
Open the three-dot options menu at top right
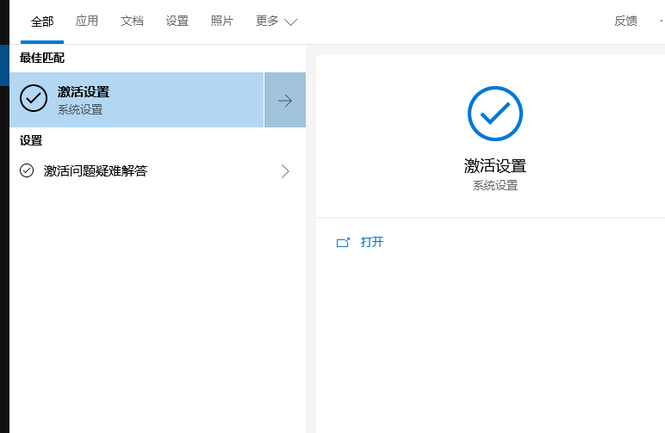tap(660, 22)
